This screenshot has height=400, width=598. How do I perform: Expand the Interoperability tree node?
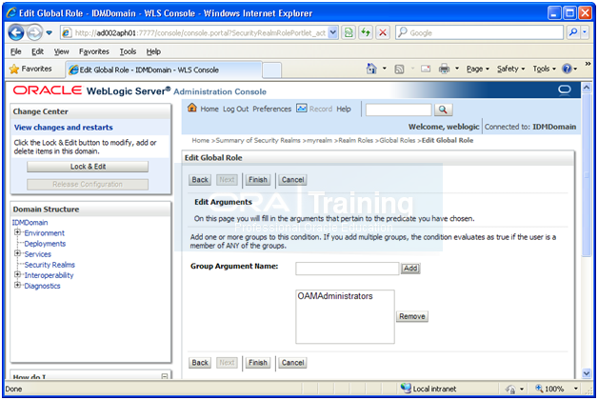coord(17,274)
